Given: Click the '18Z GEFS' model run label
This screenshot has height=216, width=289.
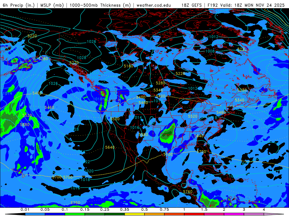Looking at the screenshot, I should point(192,5).
